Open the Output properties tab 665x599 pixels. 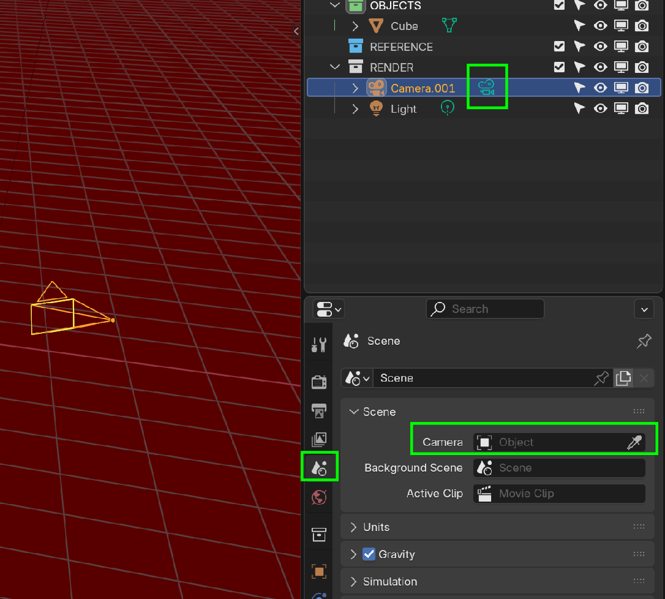[x=319, y=411]
